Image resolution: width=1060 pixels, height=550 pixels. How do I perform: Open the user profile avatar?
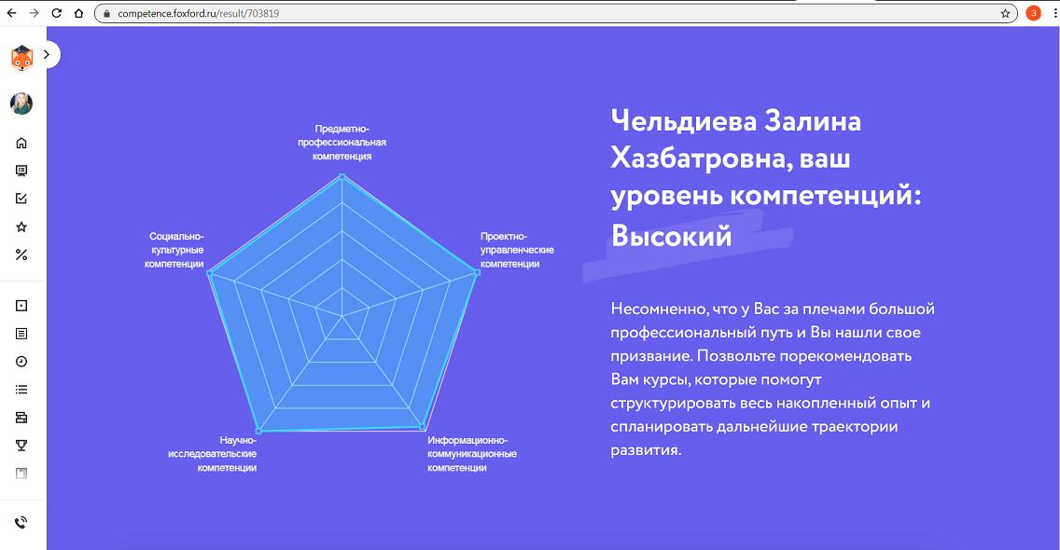[21, 103]
